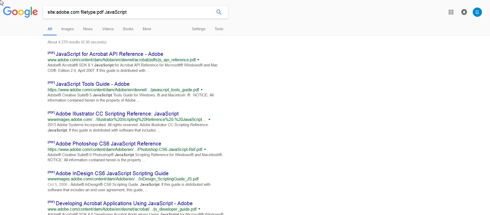Open Adobe Illustrator CC Scripting Reference result

(x=117, y=114)
